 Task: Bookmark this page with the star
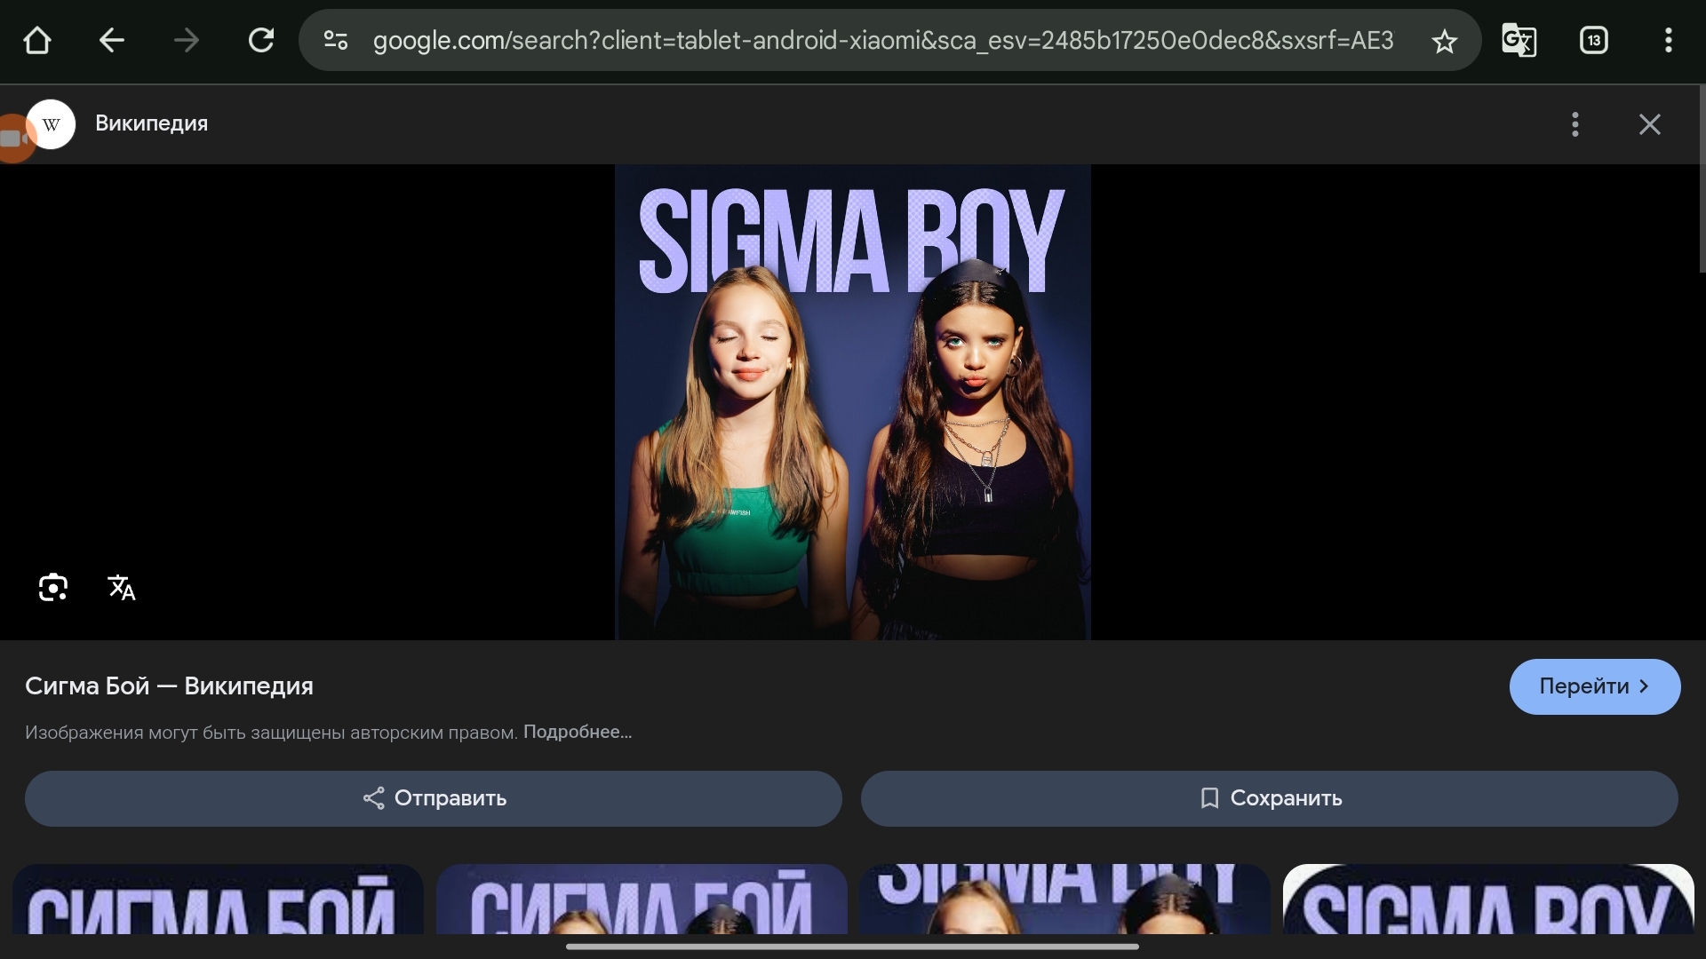[1444, 41]
